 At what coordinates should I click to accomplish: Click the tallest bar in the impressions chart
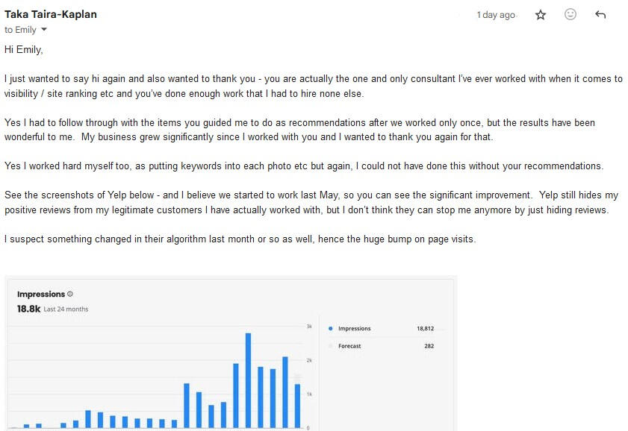248,380
